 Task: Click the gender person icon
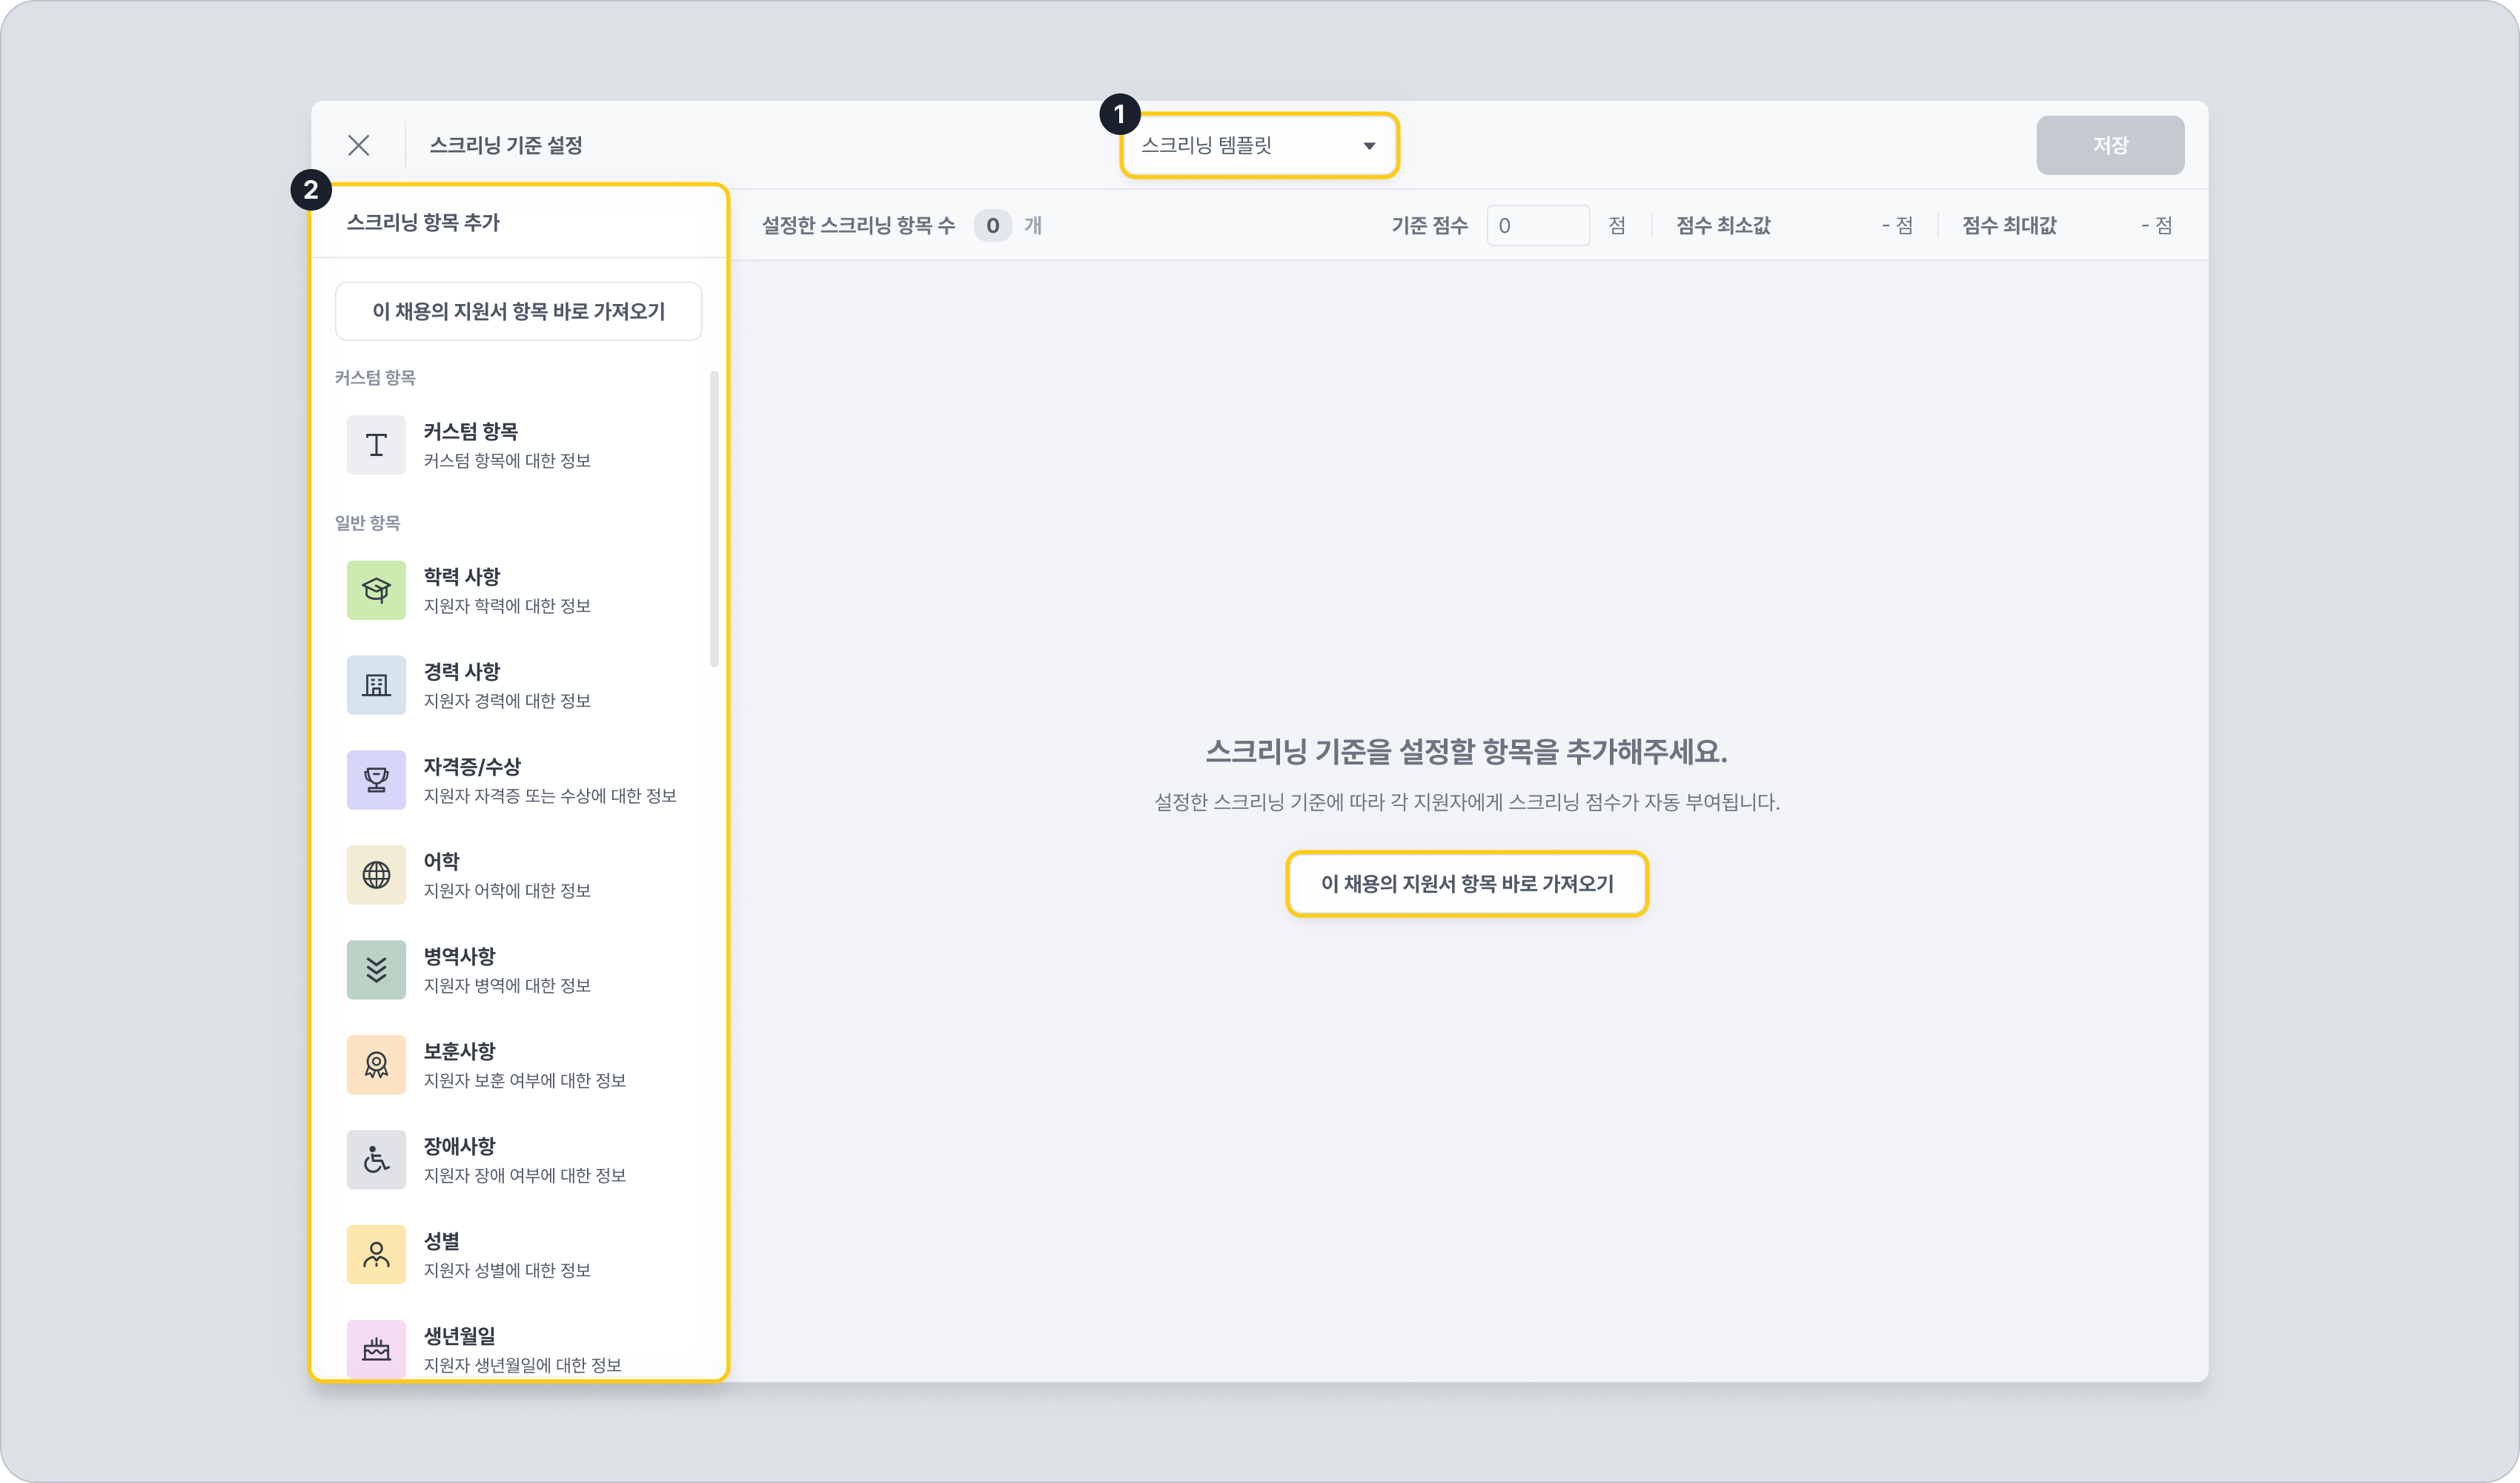click(376, 1255)
